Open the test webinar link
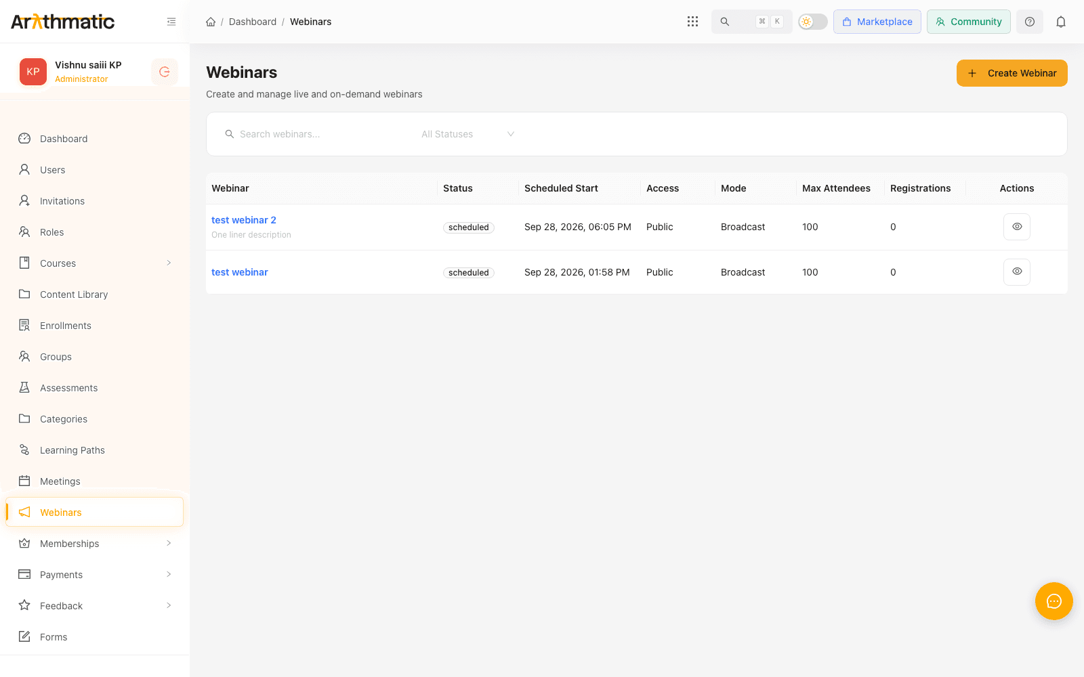The width and height of the screenshot is (1084, 677). click(x=240, y=272)
